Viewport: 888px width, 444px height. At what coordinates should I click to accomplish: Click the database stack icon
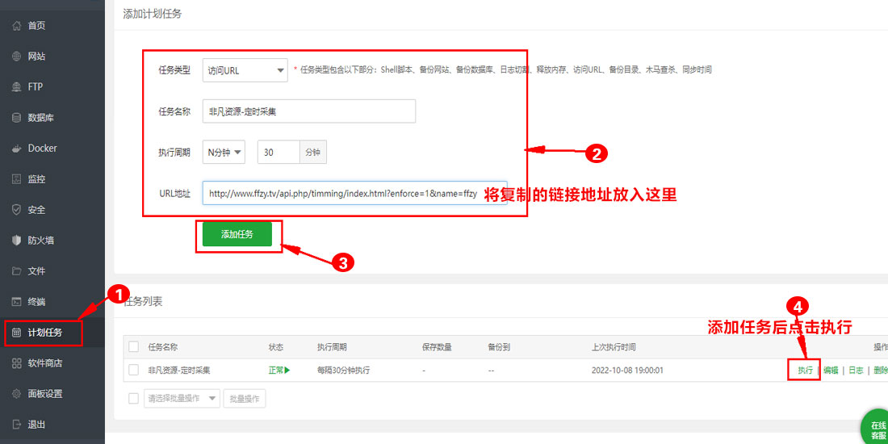click(x=17, y=118)
